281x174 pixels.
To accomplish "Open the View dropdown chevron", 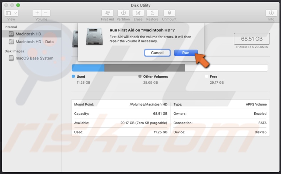I will 16,13.
